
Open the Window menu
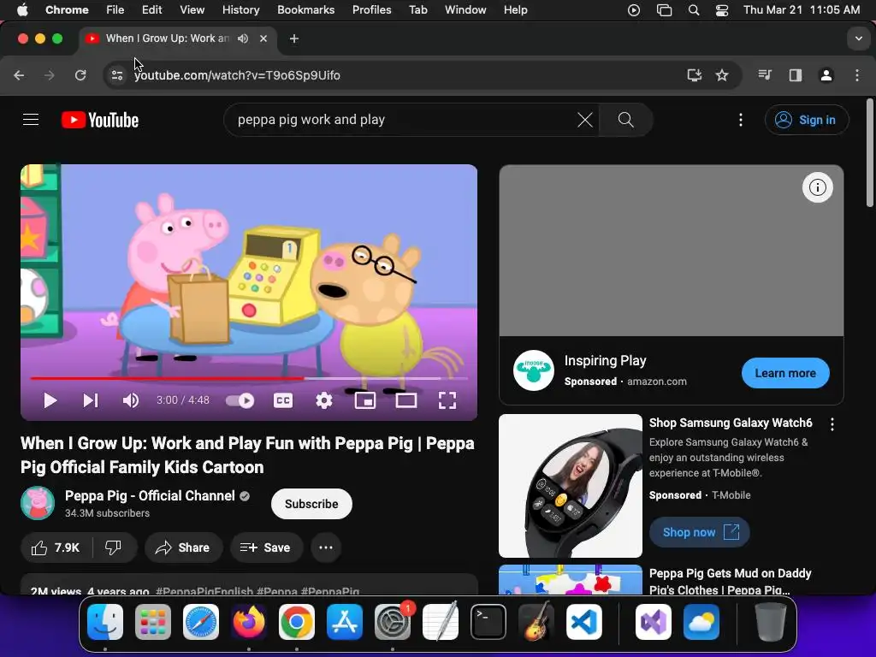point(465,9)
